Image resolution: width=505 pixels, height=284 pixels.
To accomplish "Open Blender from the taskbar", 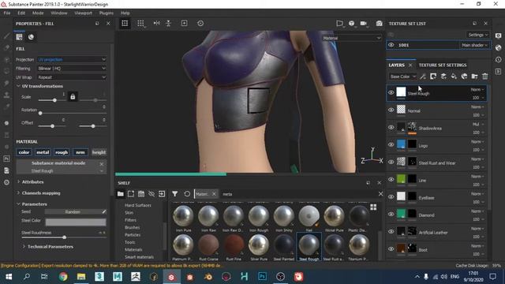I will pos(208,277).
